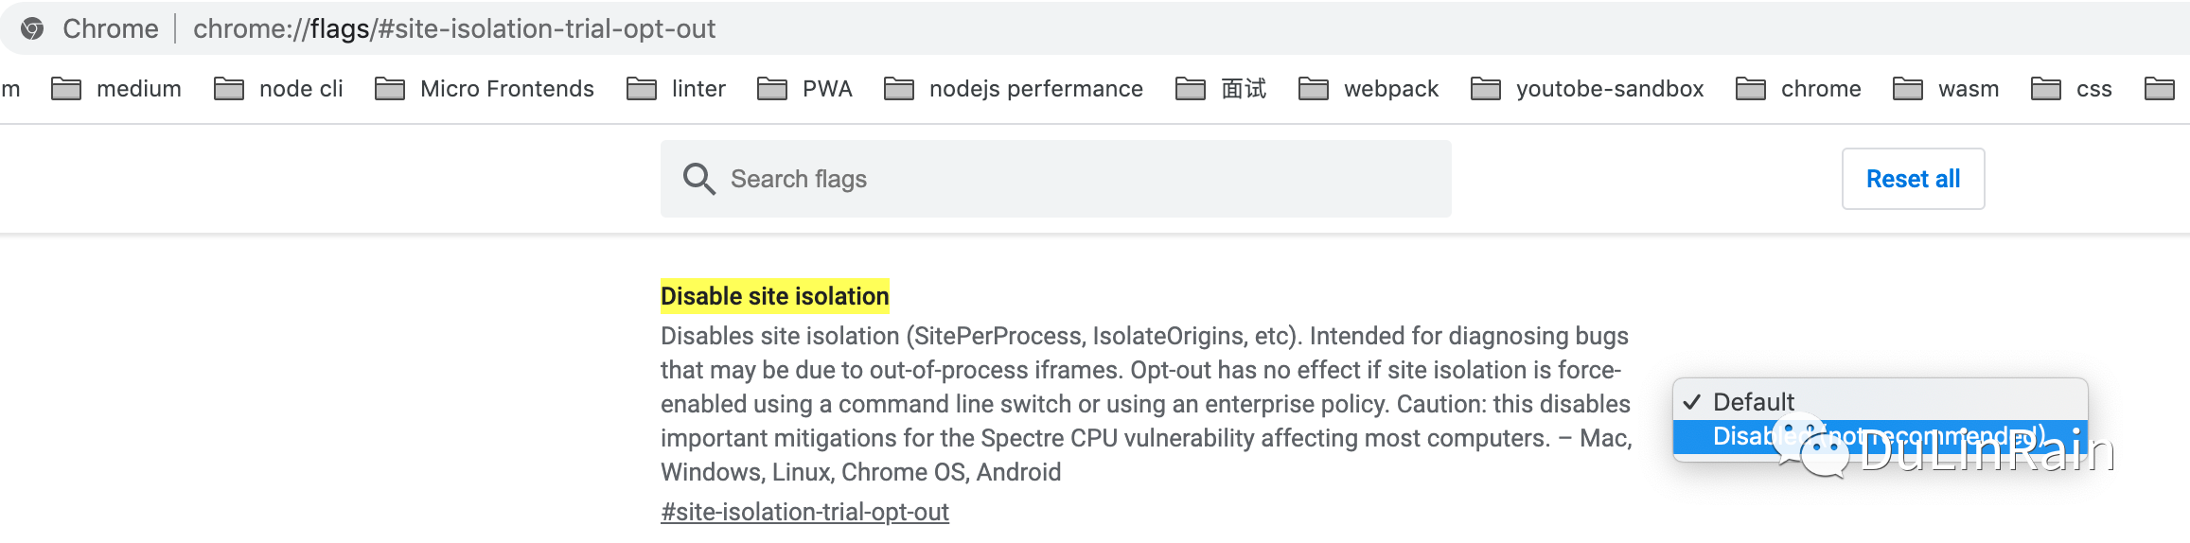
Task: Click the Reset all button
Action: [x=1913, y=179]
